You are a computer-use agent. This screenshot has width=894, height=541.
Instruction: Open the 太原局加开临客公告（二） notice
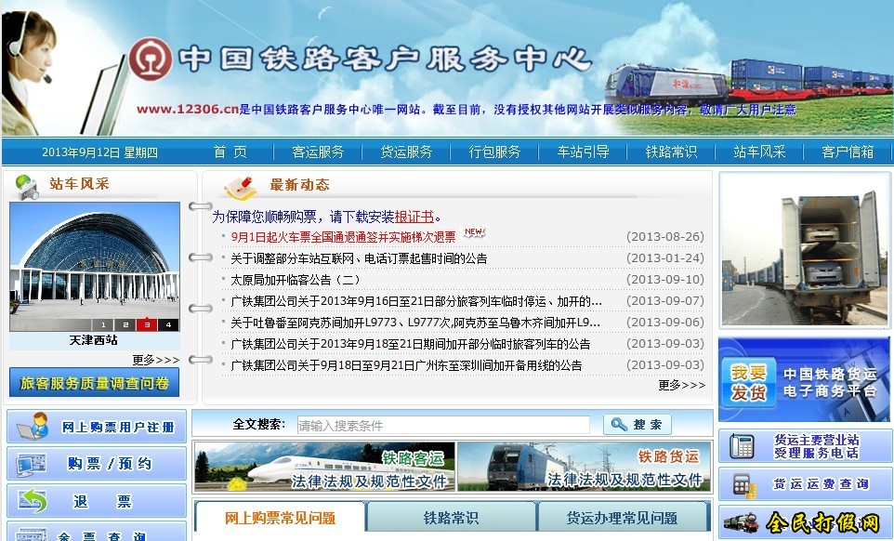click(296, 280)
